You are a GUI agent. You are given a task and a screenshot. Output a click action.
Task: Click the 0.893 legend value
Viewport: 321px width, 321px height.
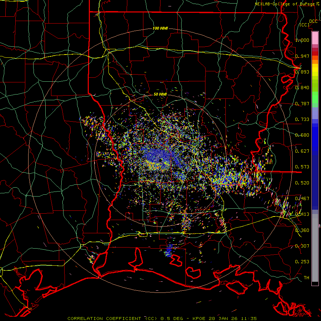point(302,72)
